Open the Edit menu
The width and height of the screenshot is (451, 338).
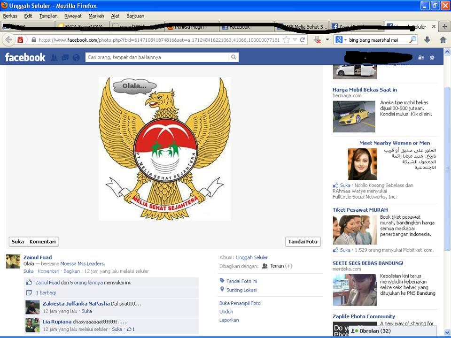click(28, 16)
